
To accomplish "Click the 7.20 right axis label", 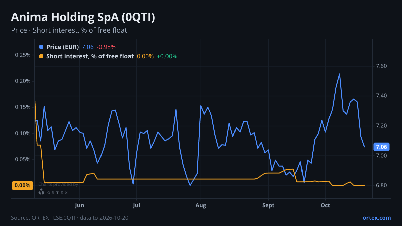I will click(382, 126).
